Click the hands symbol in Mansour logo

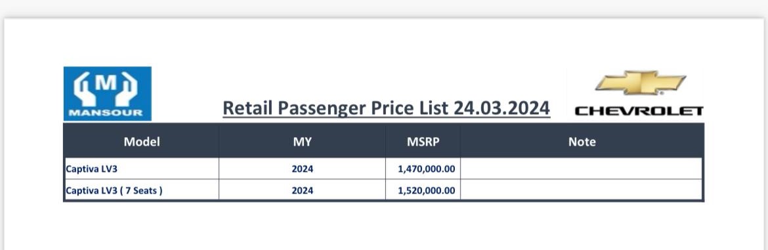(x=105, y=88)
